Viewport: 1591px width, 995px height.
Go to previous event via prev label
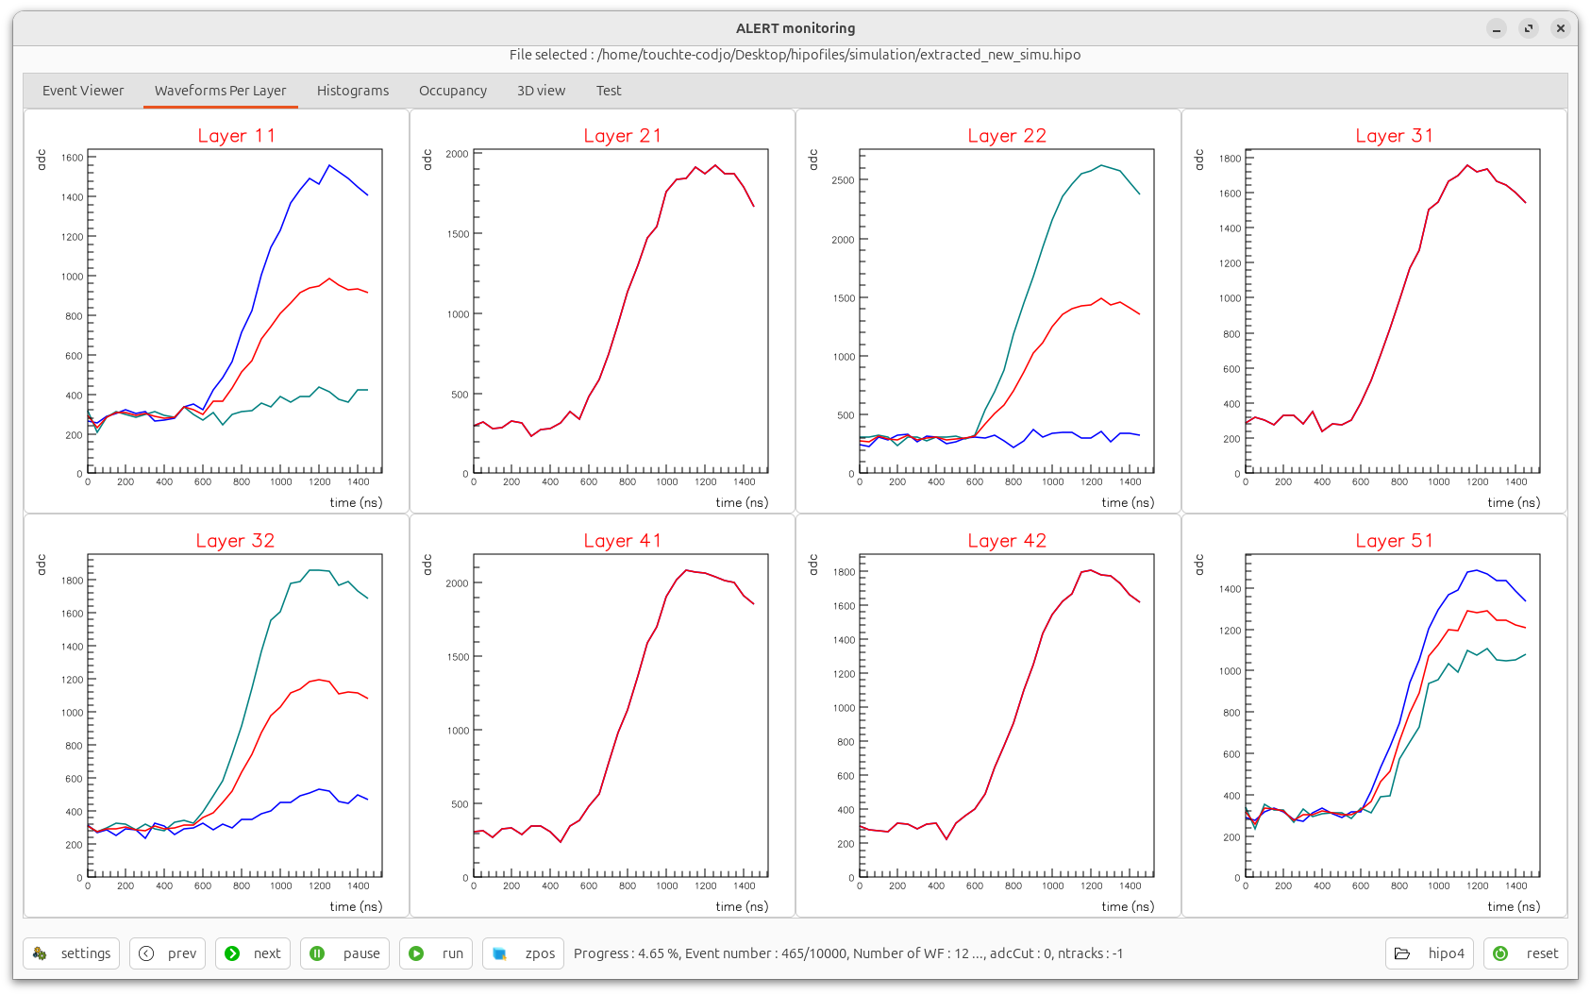pos(182,953)
